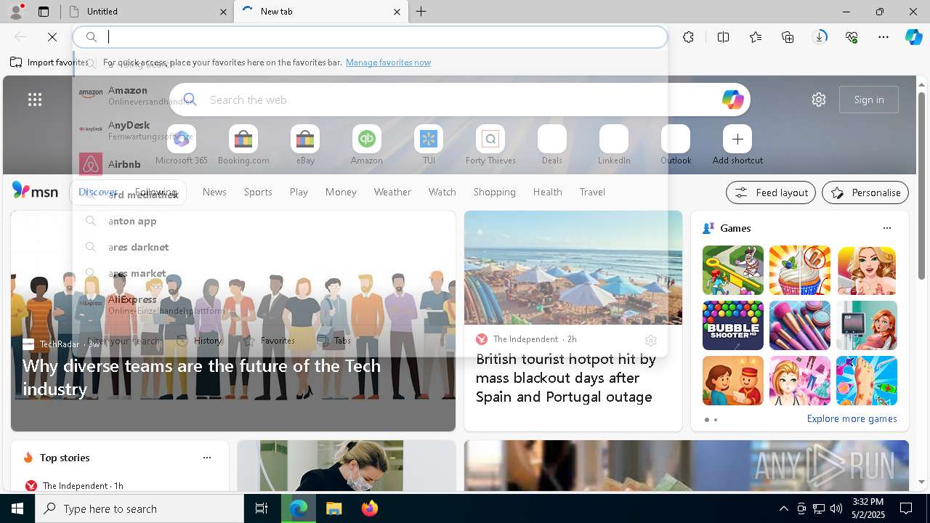
Task: Click the Personalise button
Action: [865, 192]
